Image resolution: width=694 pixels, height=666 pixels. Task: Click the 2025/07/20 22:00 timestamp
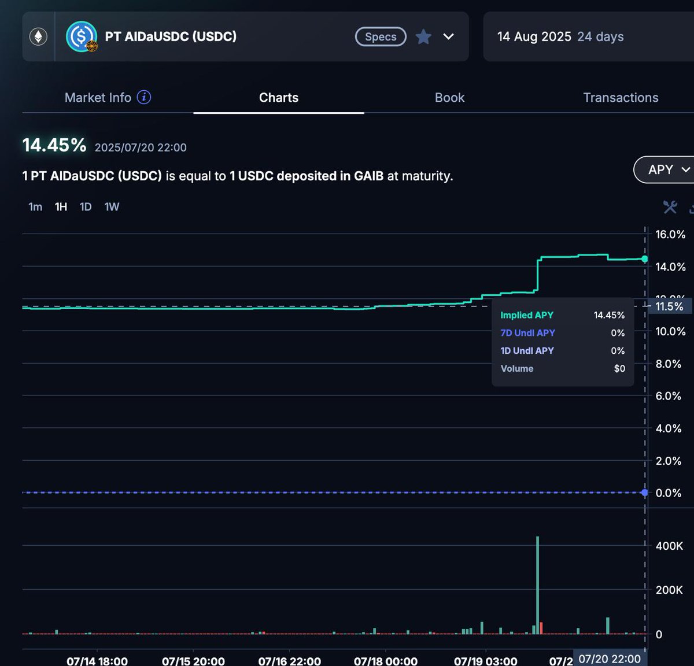(x=141, y=147)
